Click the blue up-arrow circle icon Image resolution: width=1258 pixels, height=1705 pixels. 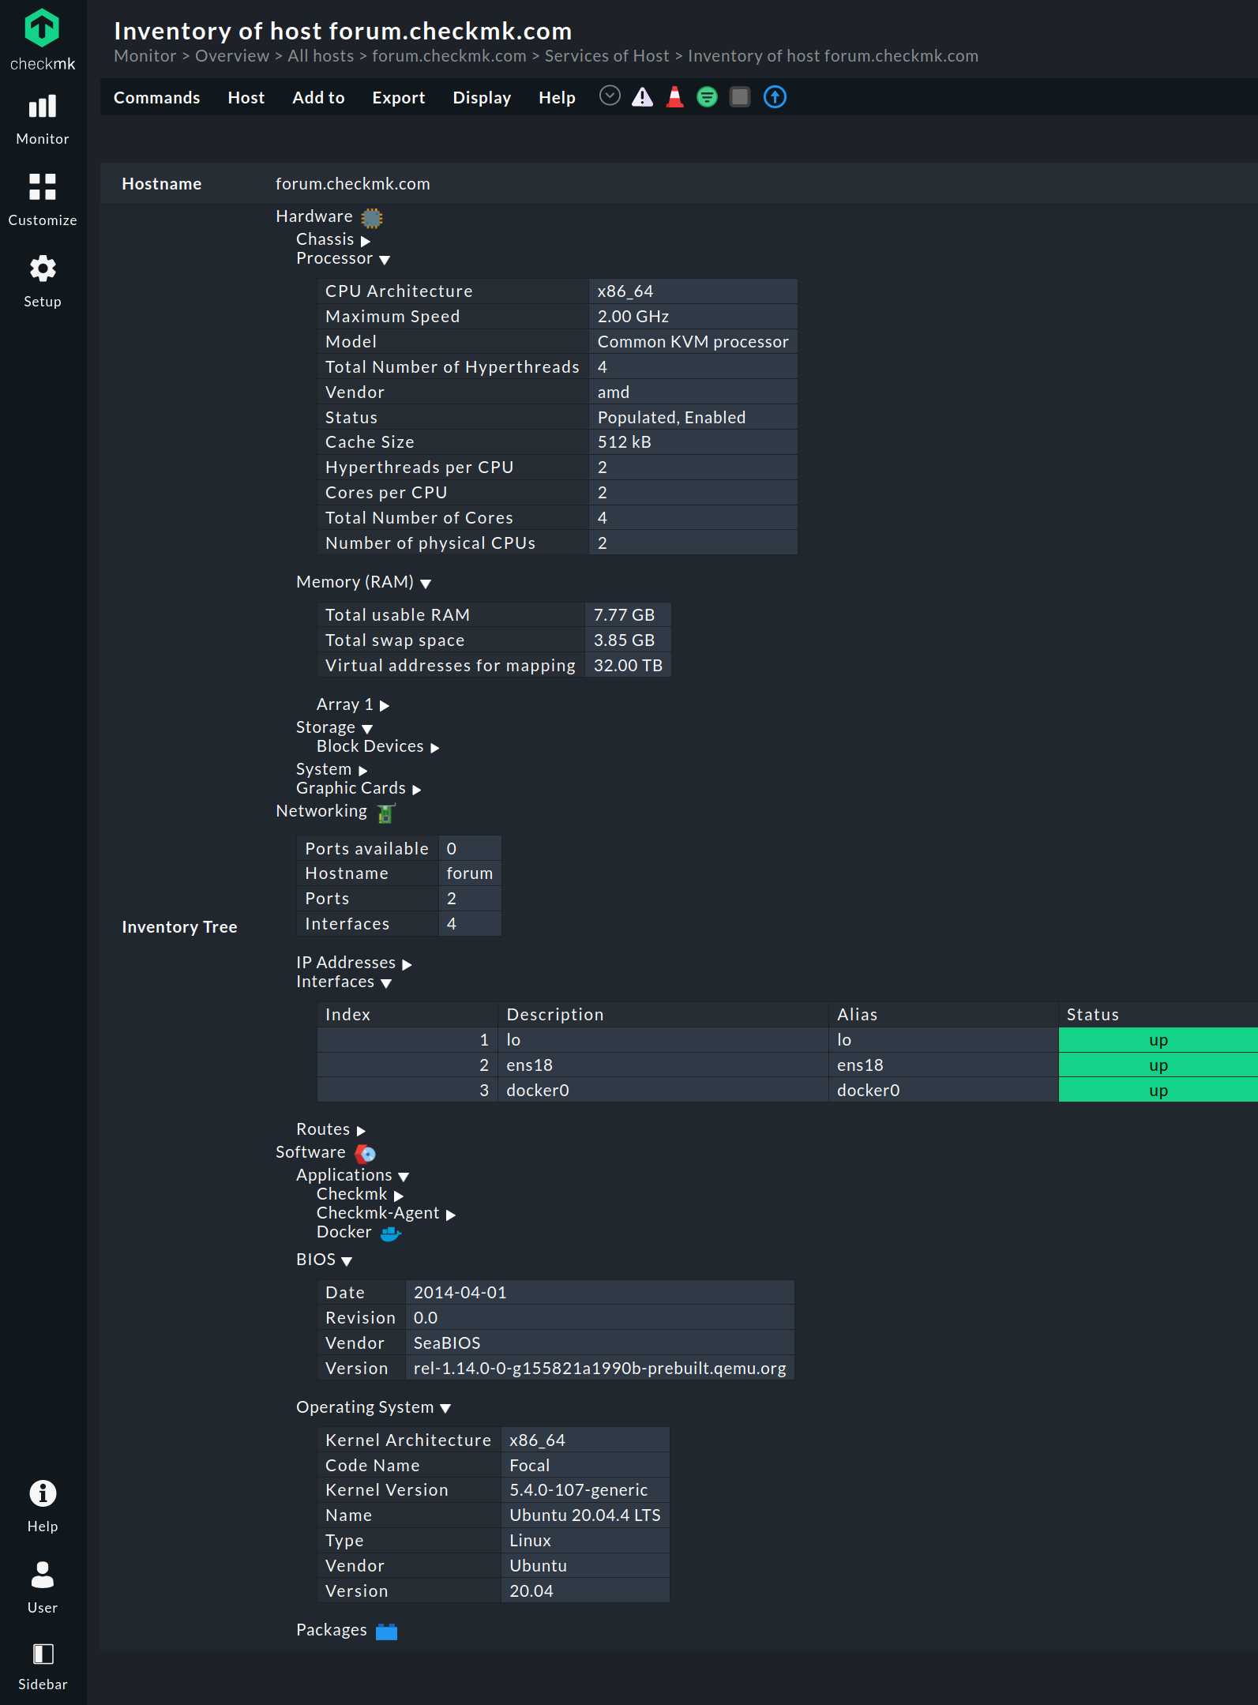(775, 97)
